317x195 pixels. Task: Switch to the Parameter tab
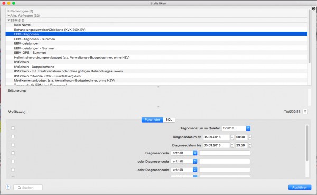(152, 120)
